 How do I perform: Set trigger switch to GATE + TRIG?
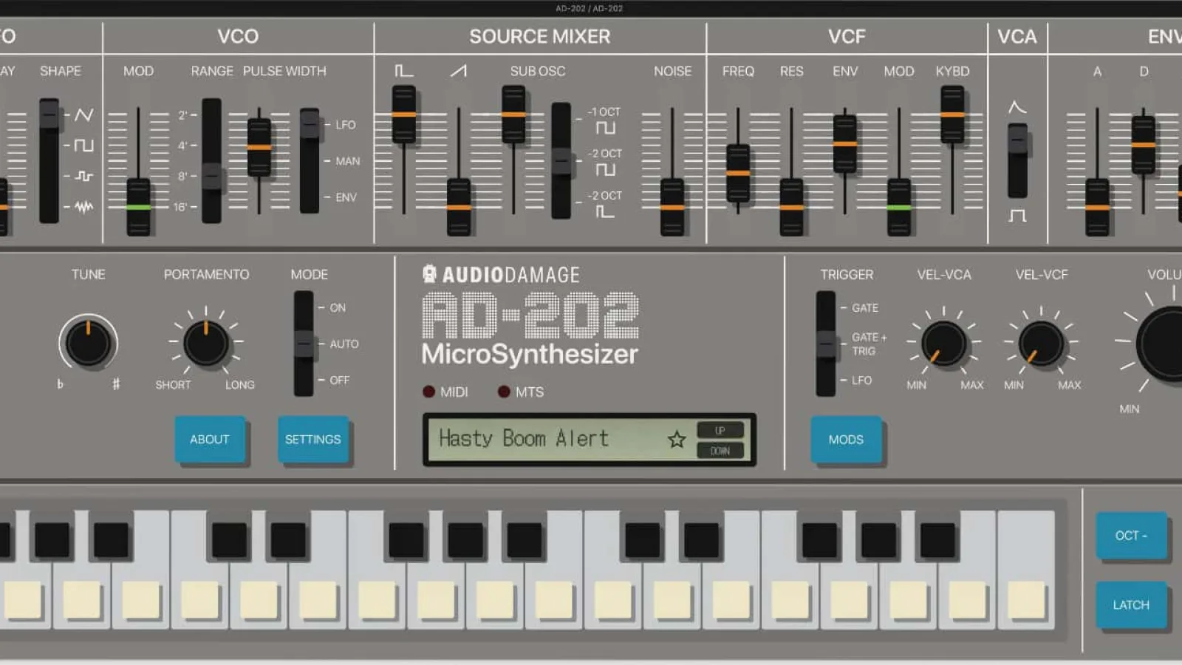click(x=869, y=344)
